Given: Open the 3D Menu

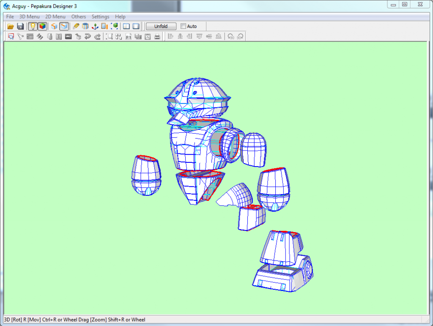Looking at the screenshot, I should 29,16.
